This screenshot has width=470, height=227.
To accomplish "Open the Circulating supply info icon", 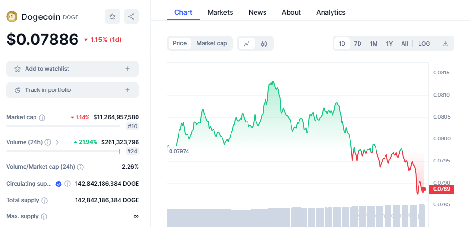I will pyautogui.click(x=68, y=184).
